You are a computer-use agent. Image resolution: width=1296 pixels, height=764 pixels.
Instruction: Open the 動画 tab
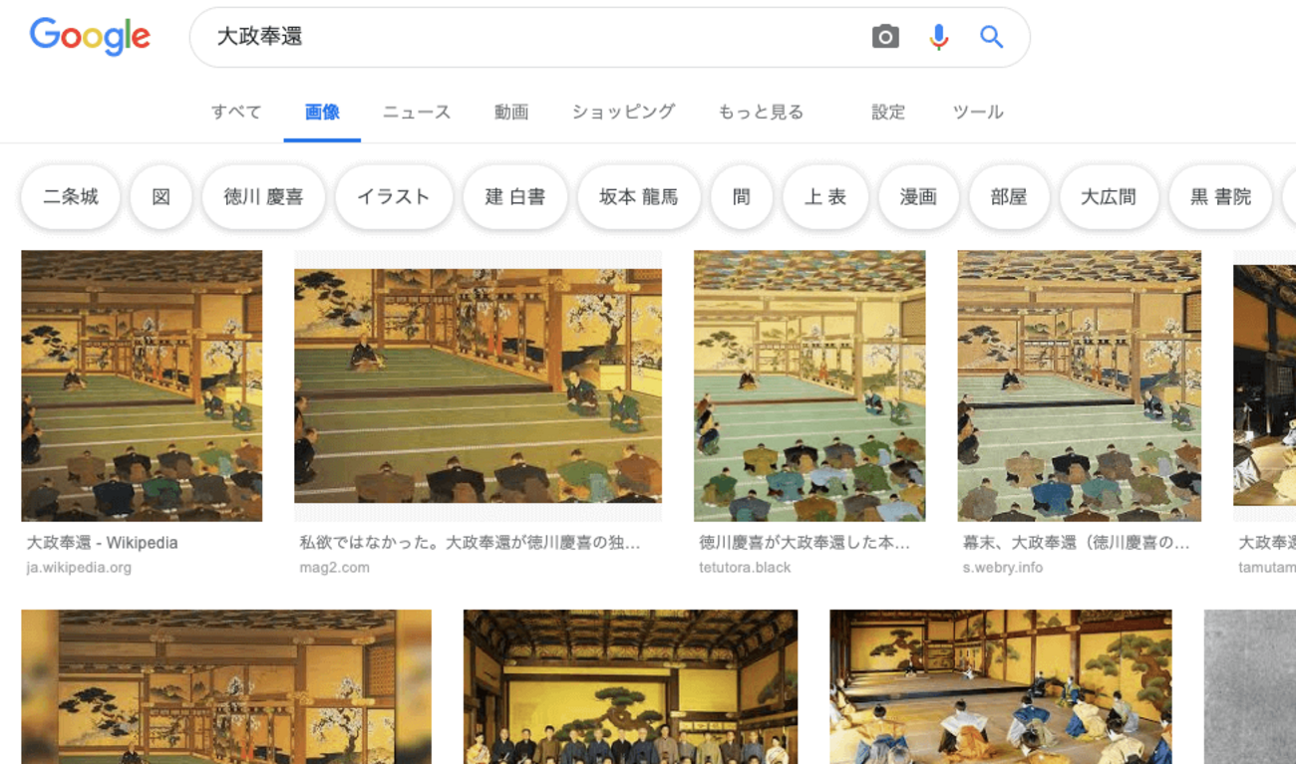coord(511,112)
